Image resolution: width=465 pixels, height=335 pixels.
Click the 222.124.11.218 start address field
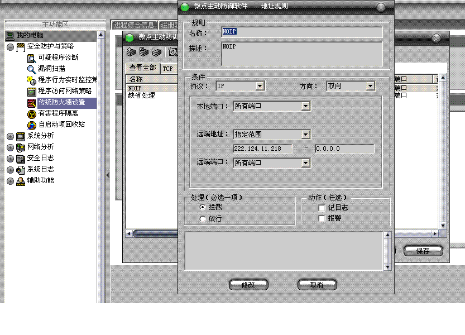pyautogui.click(x=262, y=149)
